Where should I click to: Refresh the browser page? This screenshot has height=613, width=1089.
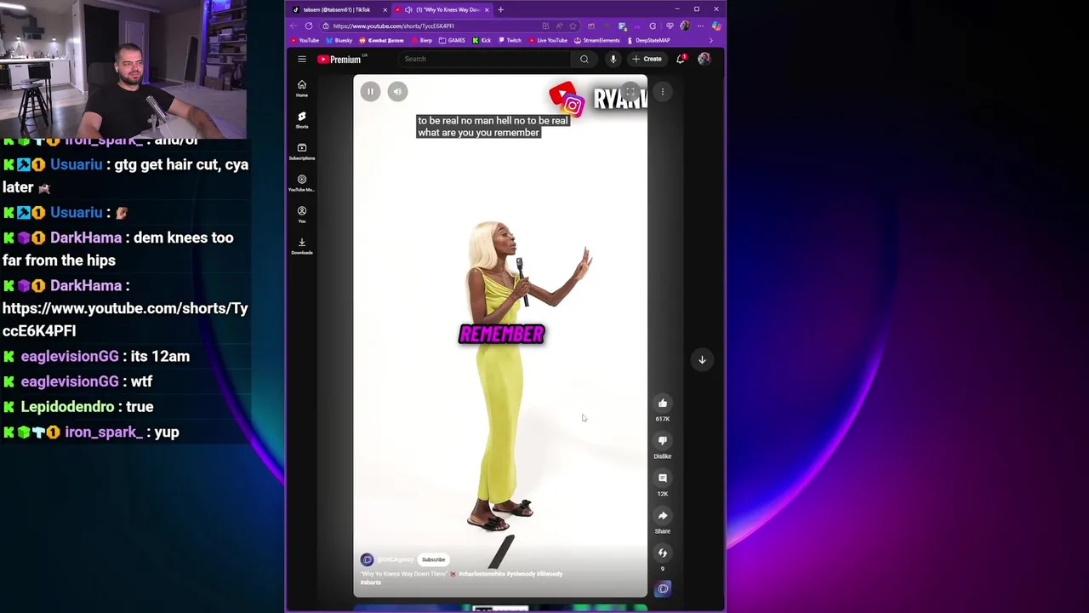[x=309, y=26]
